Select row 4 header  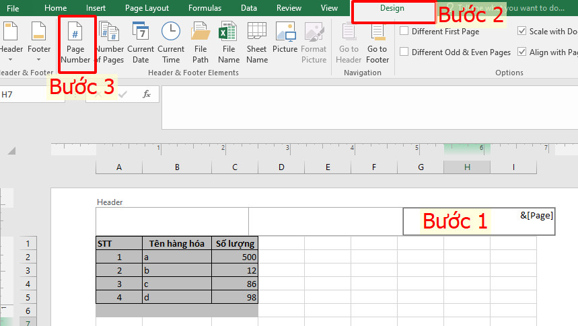click(28, 284)
